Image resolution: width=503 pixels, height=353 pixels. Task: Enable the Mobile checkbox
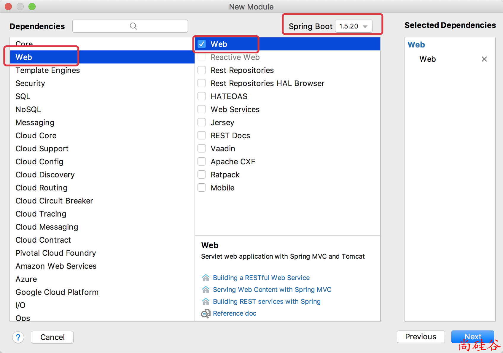coord(202,188)
